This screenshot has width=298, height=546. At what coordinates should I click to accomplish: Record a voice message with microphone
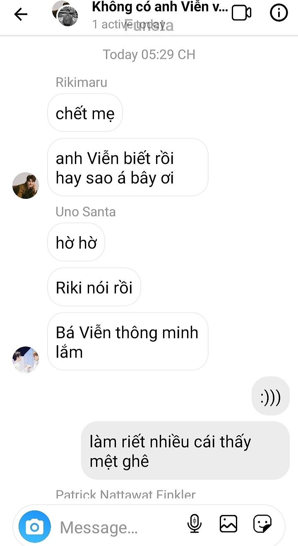[194, 523]
